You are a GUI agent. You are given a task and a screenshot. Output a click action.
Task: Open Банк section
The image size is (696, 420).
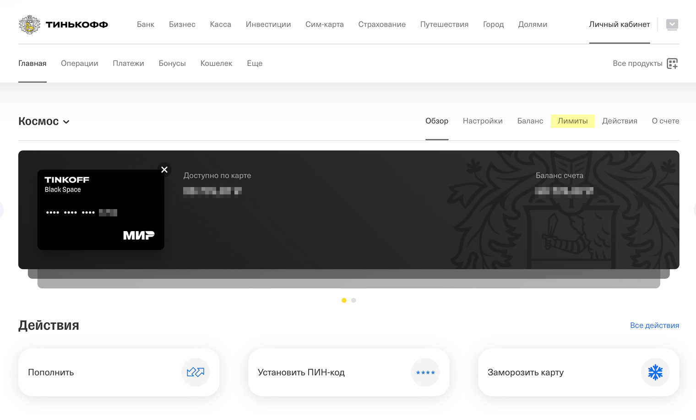(146, 24)
